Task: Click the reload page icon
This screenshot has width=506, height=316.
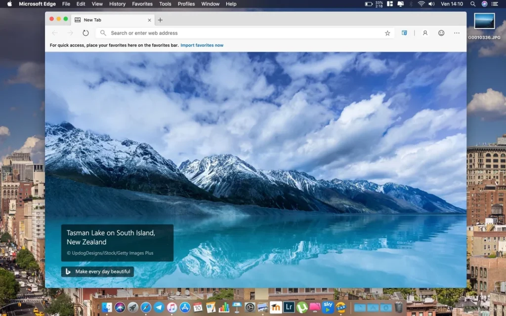Action: coord(86,33)
